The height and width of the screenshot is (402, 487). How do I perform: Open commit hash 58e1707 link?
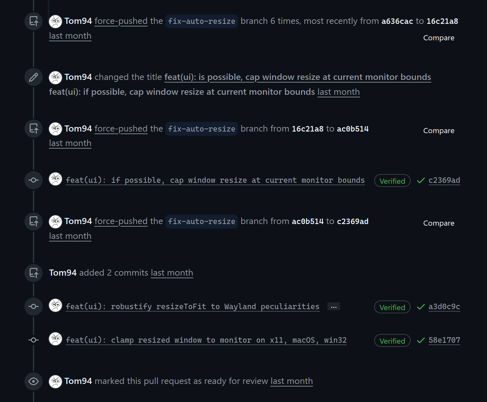pos(444,340)
